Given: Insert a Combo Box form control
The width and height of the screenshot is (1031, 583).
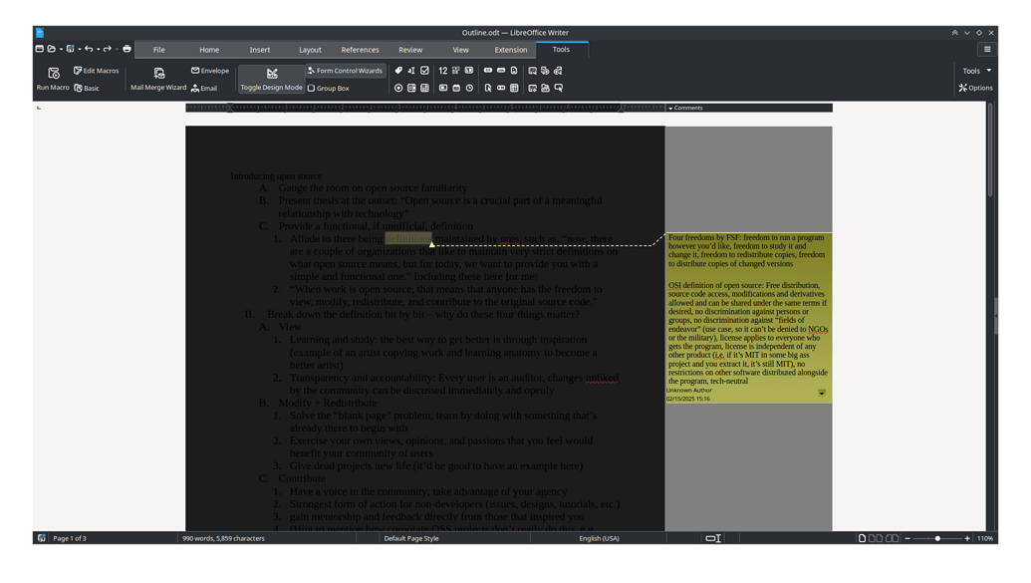Looking at the screenshot, I should [424, 88].
